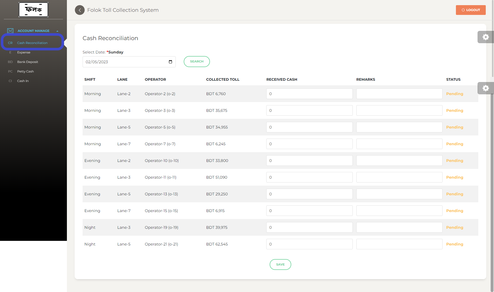The image size is (494, 292).
Task: Click BDT 35,675 collected toll value
Action: (x=217, y=111)
